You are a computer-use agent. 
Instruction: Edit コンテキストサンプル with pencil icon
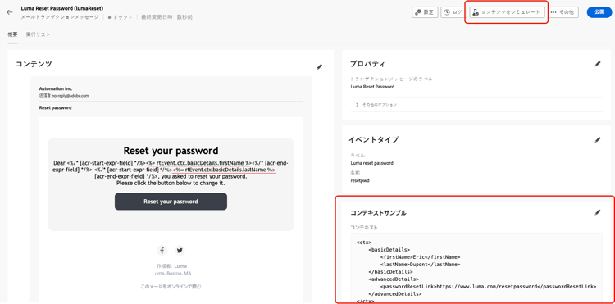coord(597,212)
